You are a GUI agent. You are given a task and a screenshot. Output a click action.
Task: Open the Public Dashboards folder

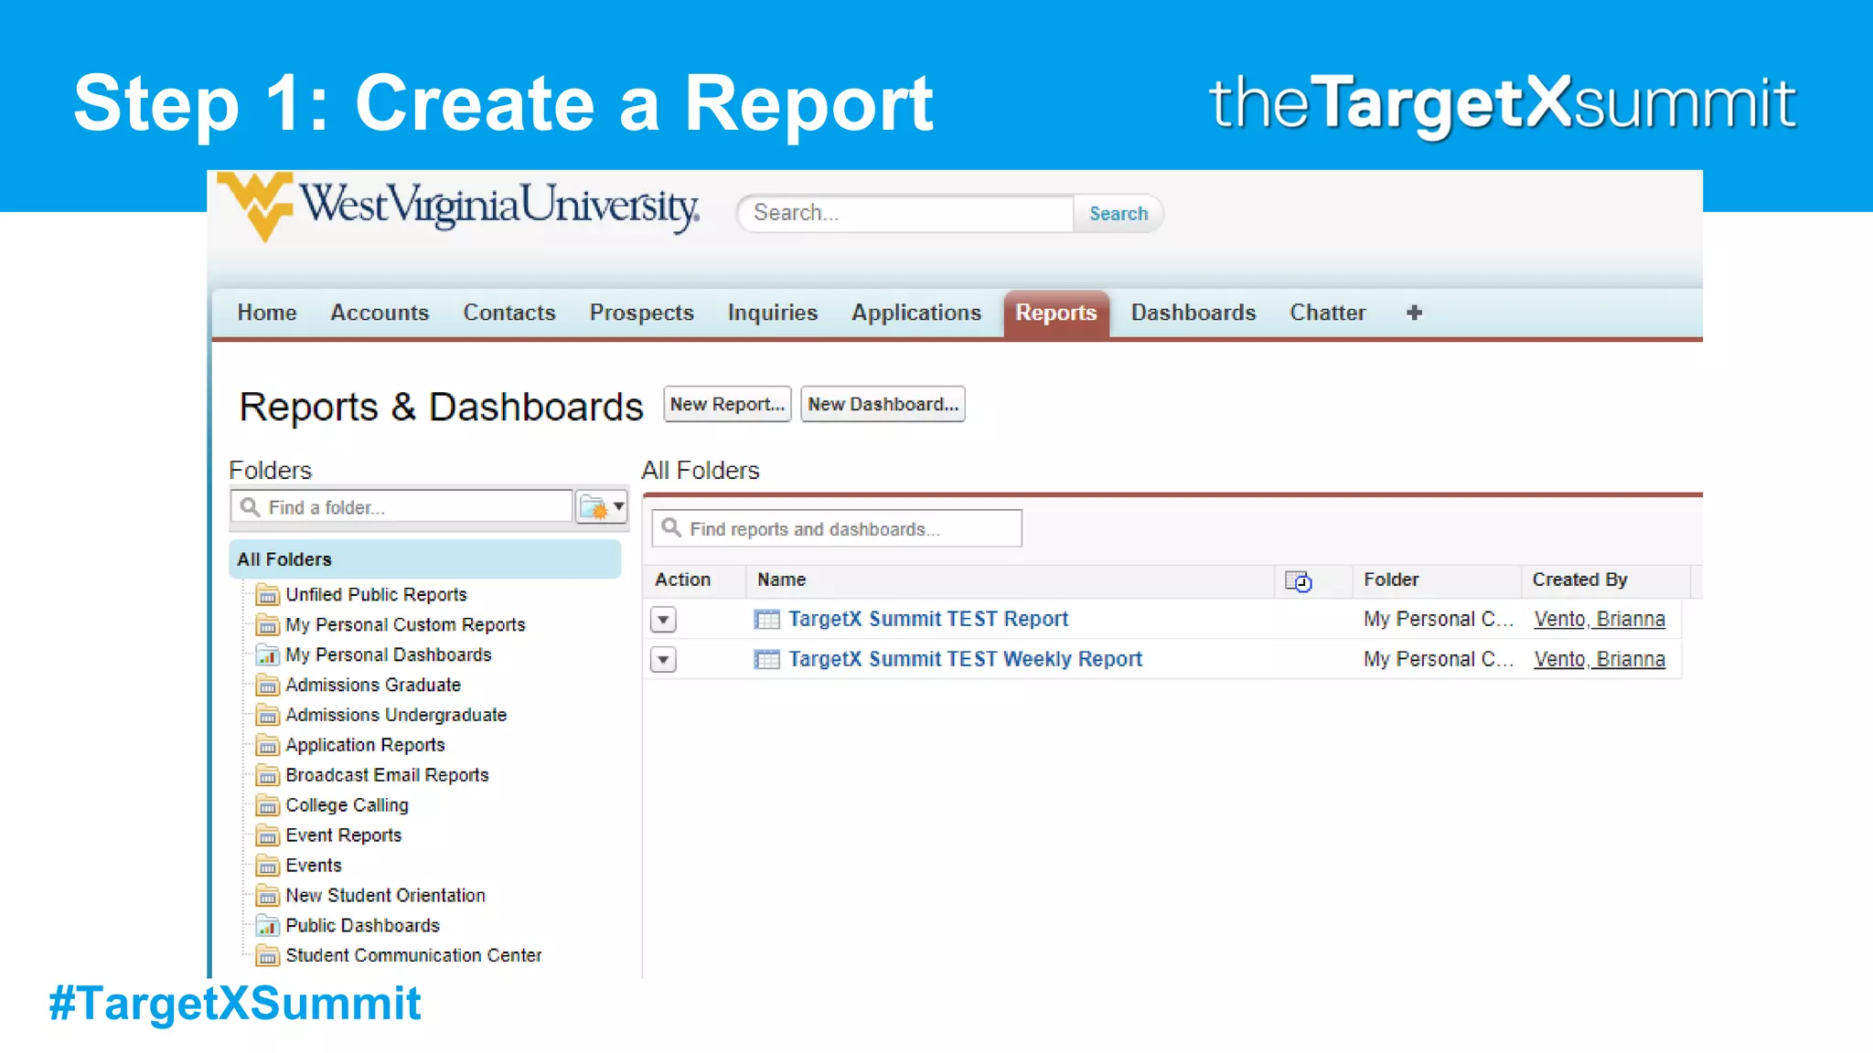coord(362,927)
